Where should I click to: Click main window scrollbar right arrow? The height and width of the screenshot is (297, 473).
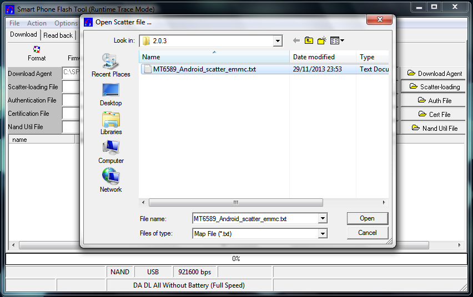coord(460,245)
